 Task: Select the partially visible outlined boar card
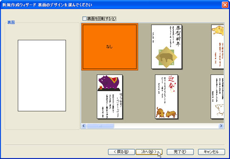click(x=217, y=97)
